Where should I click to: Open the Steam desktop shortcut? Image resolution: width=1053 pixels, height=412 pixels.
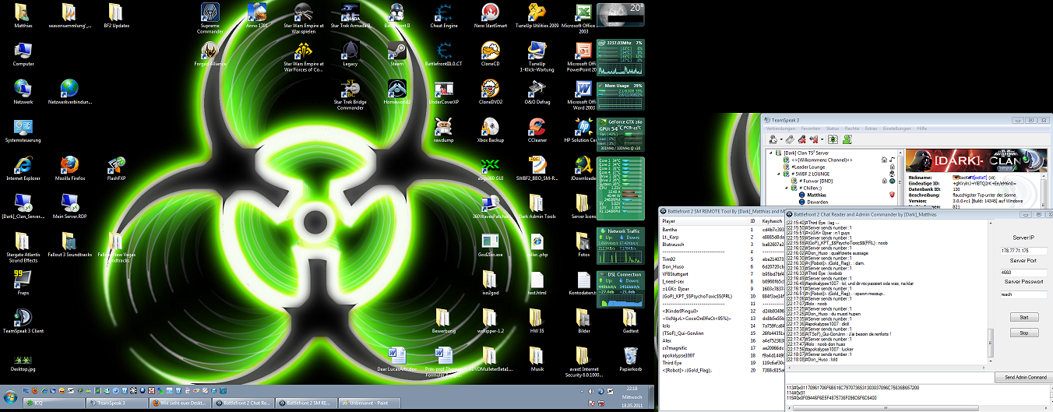396,50
